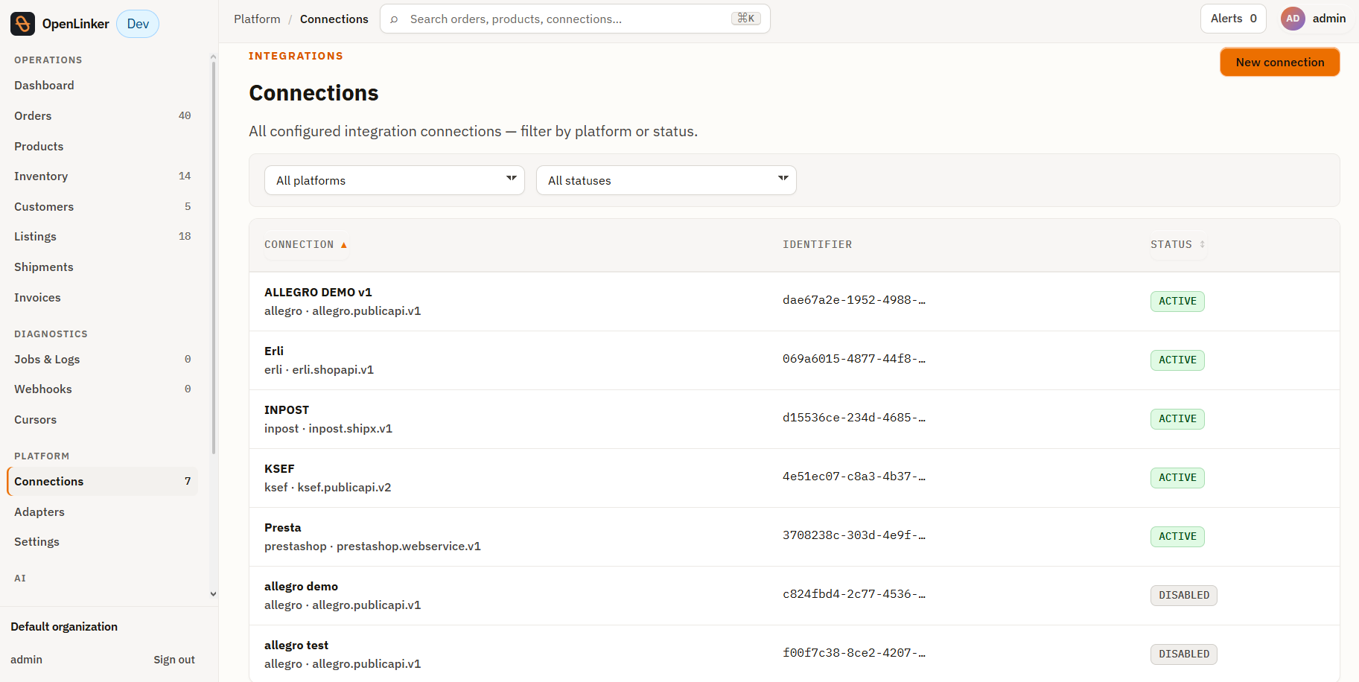Open Invoices page
The width and height of the screenshot is (1359, 682).
103,298
